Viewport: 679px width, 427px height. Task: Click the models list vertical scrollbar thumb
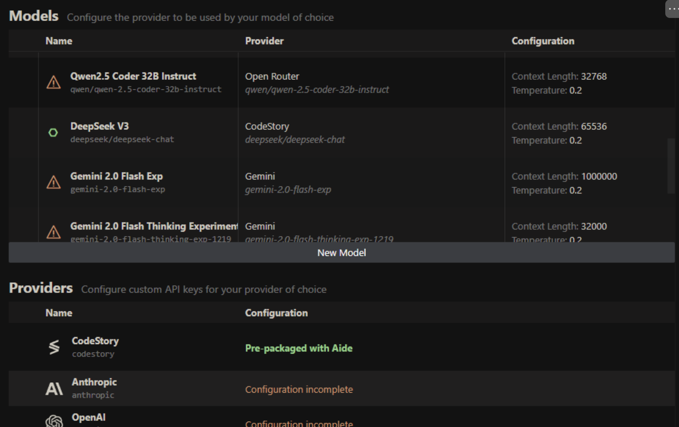pos(671,166)
